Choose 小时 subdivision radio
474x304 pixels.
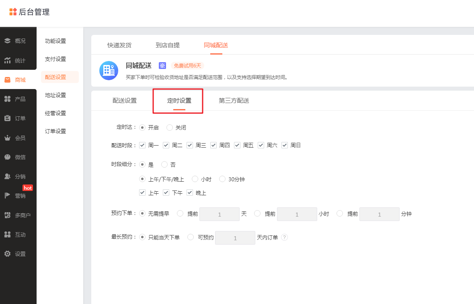click(195, 179)
